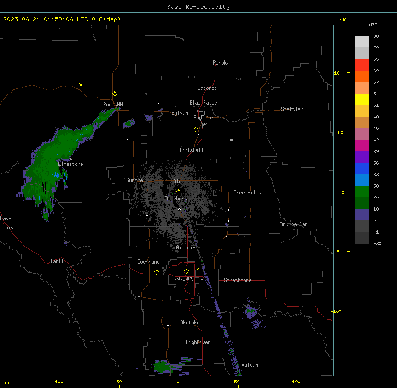This screenshot has width=397, height=388.
Task: Click the yellow V marker northwest of RockyMH
Action: tap(81, 85)
